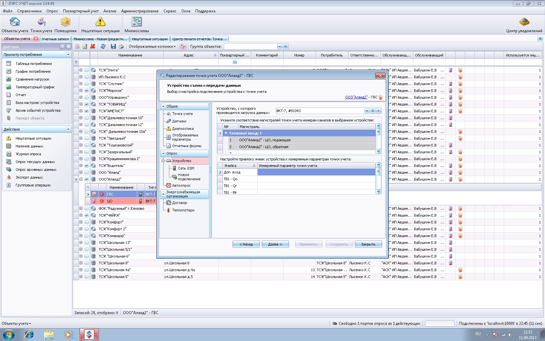Refresh the objects list

pyautogui.click(x=103, y=46)
